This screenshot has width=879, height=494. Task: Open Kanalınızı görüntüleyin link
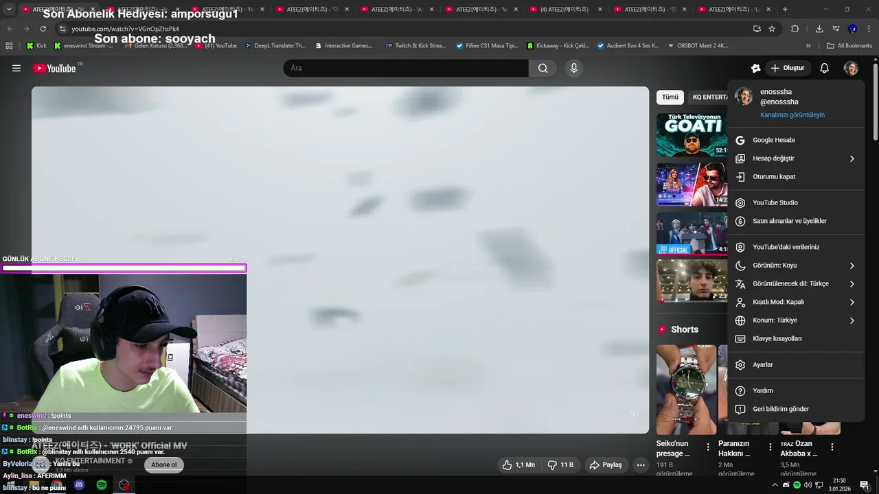click(792, 115)
